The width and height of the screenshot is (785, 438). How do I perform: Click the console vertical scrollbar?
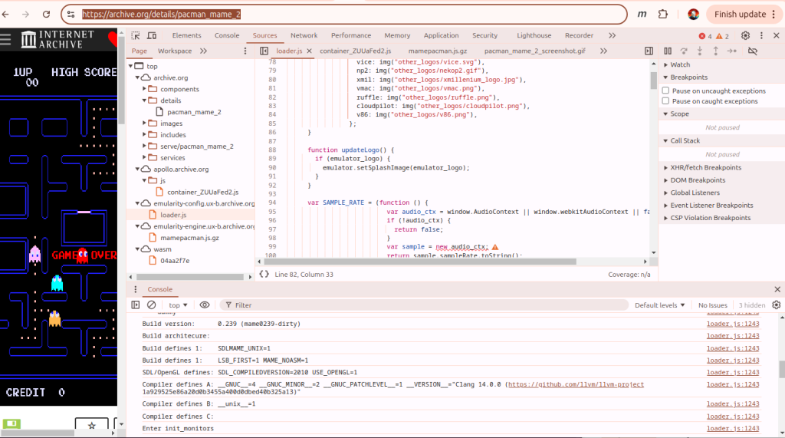point(781,369)
